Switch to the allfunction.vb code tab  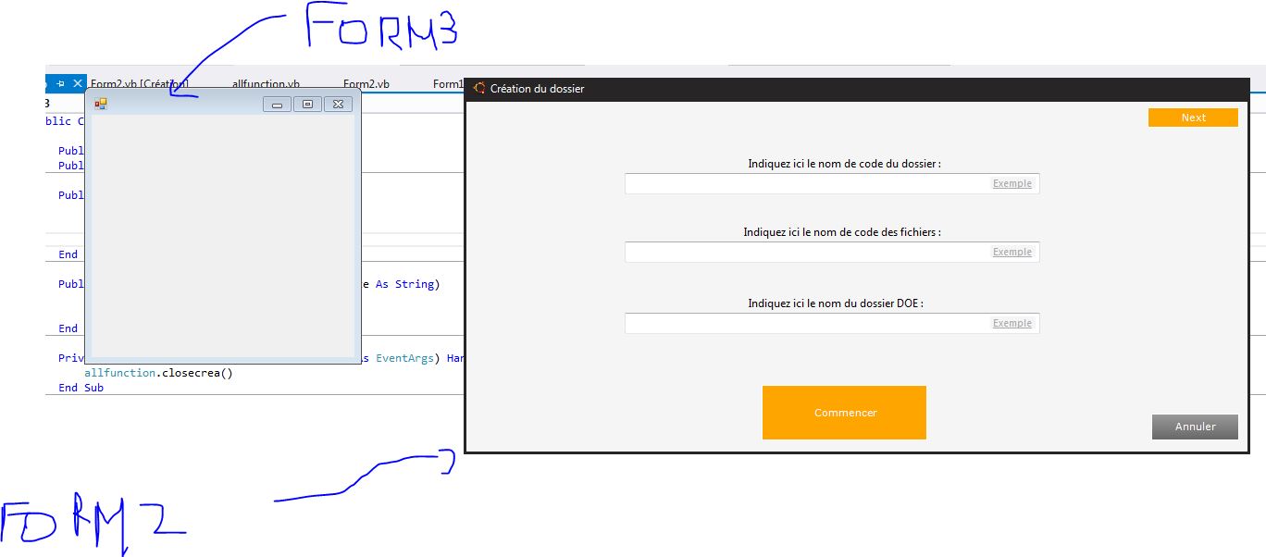coord(265,83)
